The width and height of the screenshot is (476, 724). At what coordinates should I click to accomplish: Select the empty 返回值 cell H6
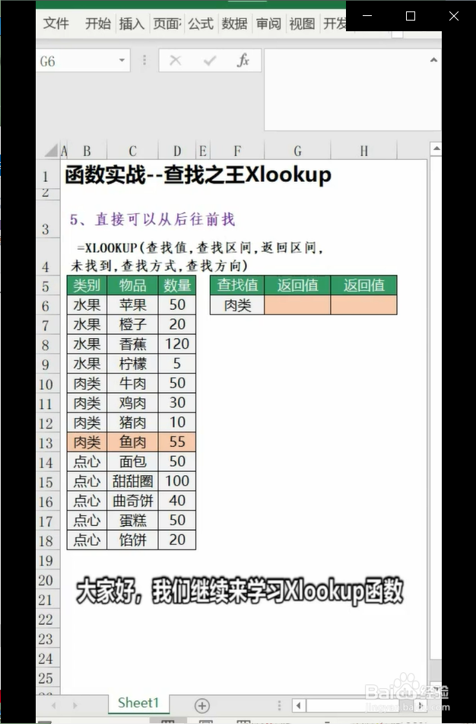pyautogui.click(x=364, y=305)
